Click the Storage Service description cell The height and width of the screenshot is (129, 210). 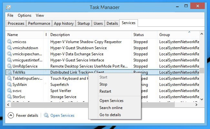[63, 97]
